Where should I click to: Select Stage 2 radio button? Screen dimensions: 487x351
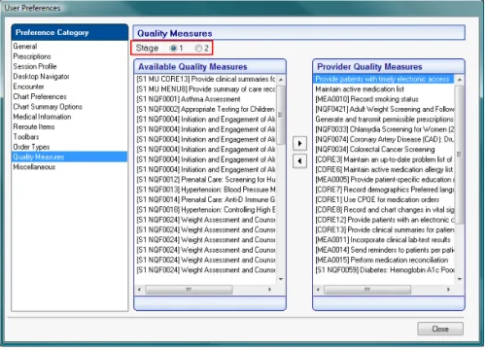pos(198,49)
